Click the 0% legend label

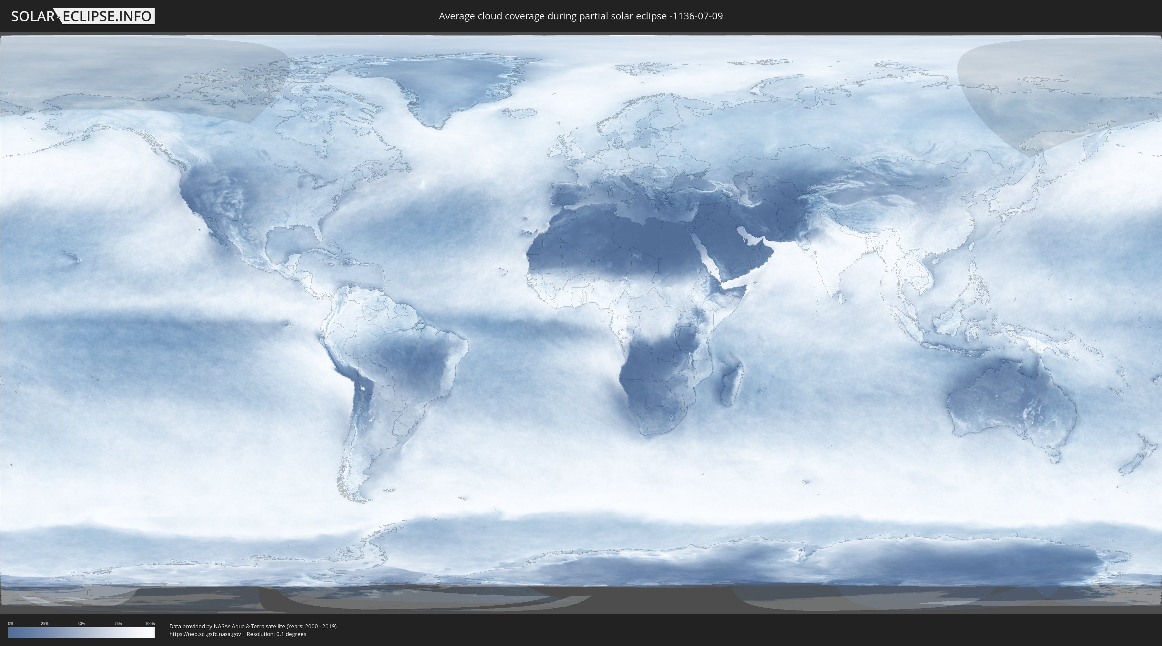pyautogui.click(x=10, y=623)
